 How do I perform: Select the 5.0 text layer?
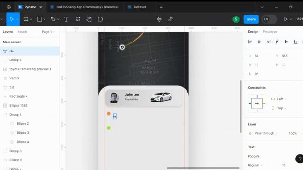30,87
